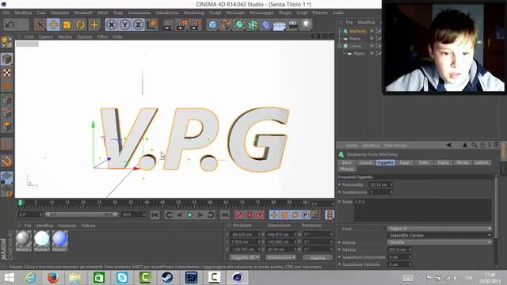Select the axis mode L-shaped icon

pos(7,144)
